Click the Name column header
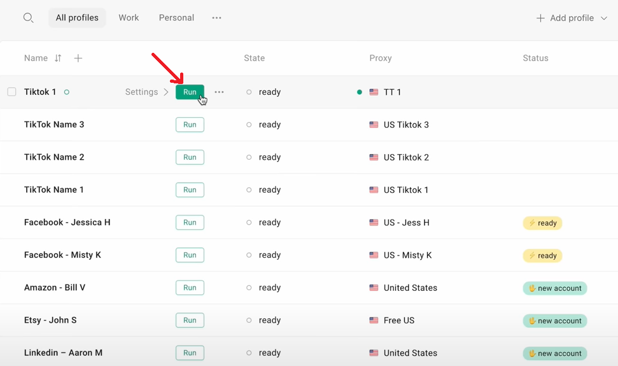This screenshot has width=618, height=366. (x=36, y=59)
